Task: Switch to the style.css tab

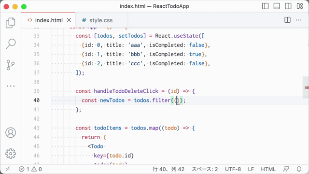Action: click(x=101, y=20)
